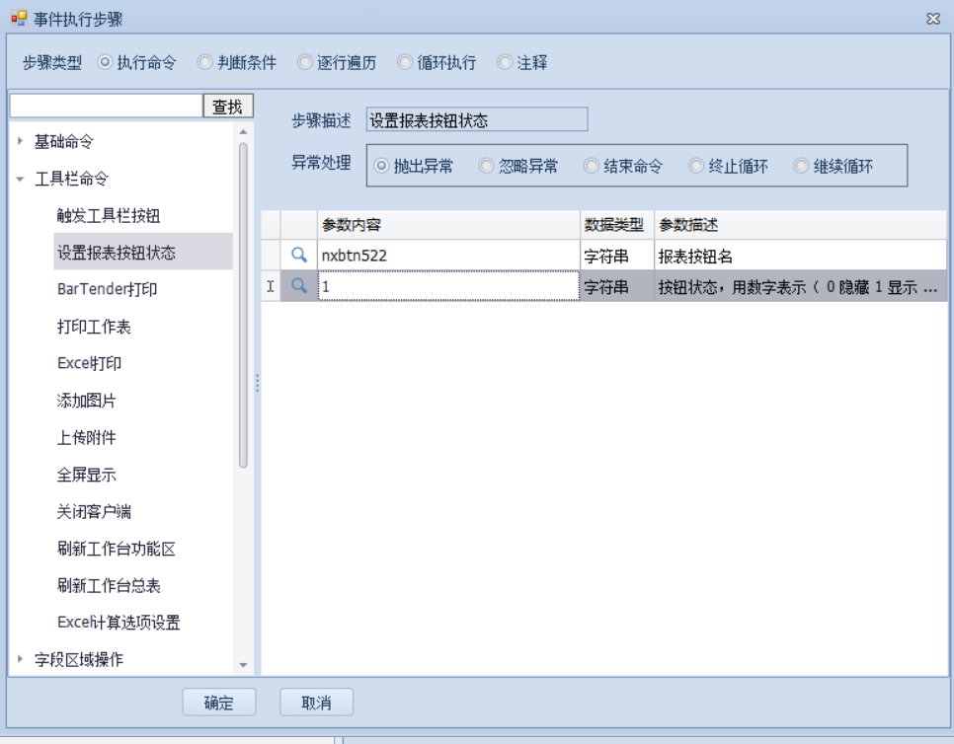Select 循环执行 step type option
This screenshot has height=744, width=954.
(405, 62)
